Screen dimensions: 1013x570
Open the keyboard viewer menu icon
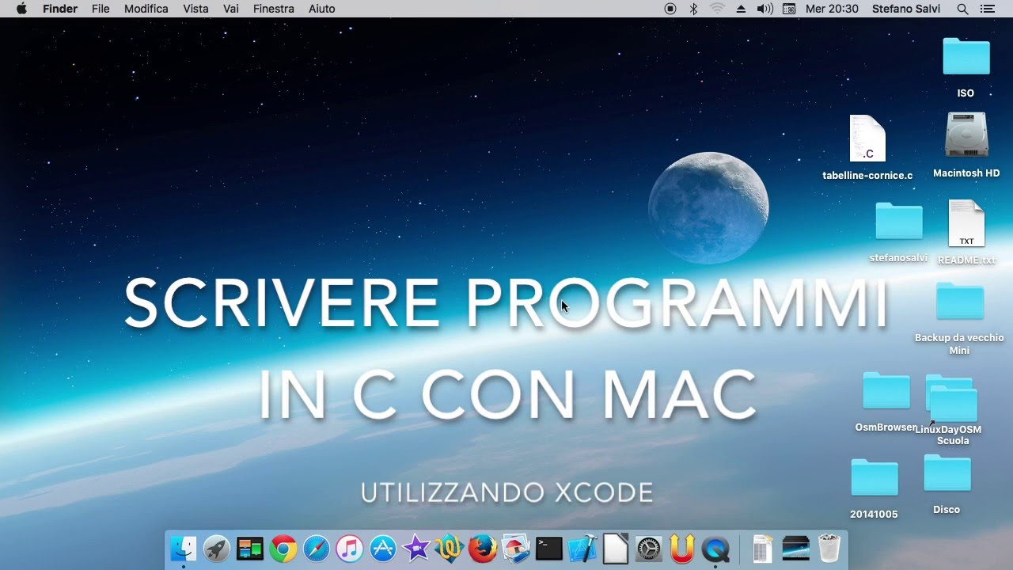tap(789, 9)
